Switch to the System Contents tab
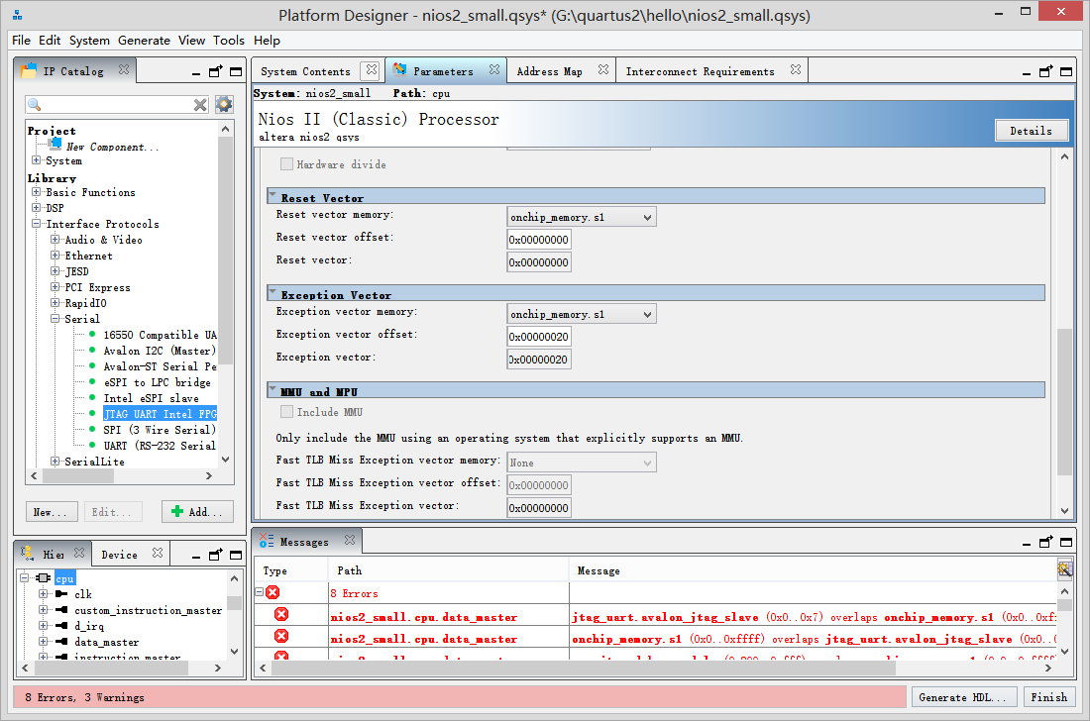This screenshot has width=1090, height=721. tap(305, 71)
